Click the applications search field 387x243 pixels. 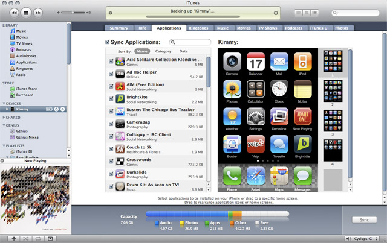[190, 42]
